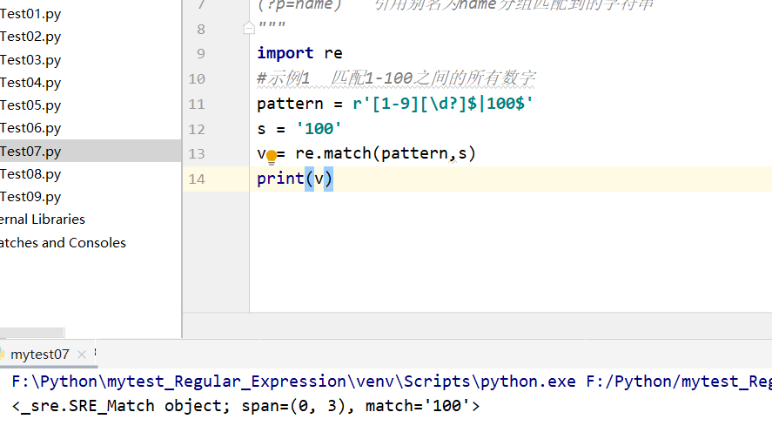
Task: Click the python.exe path link in console
Action: (293, 382)
